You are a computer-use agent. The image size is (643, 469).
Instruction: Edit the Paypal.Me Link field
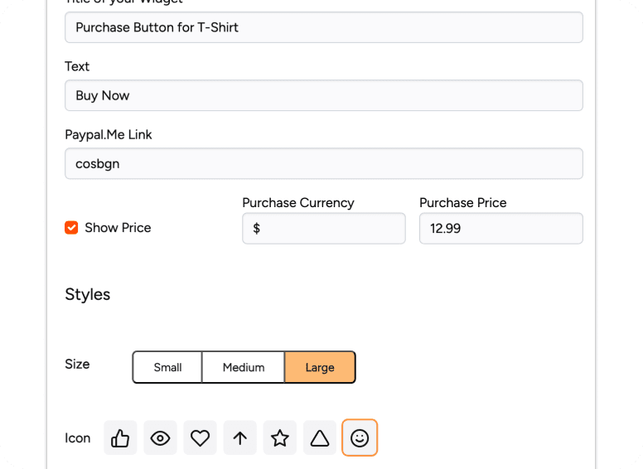[x=323, y=163]
